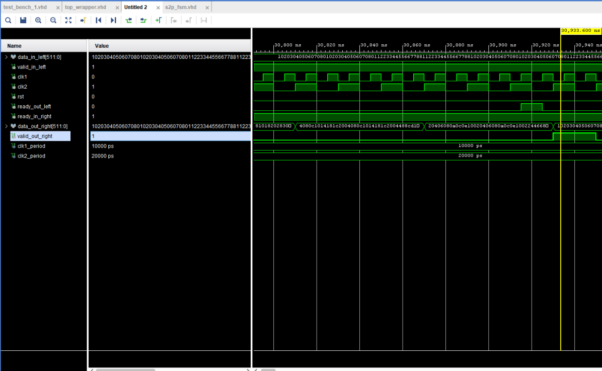Click the 10000 ps value of clk1_period

pyautogui.click(x=103, y=146)
